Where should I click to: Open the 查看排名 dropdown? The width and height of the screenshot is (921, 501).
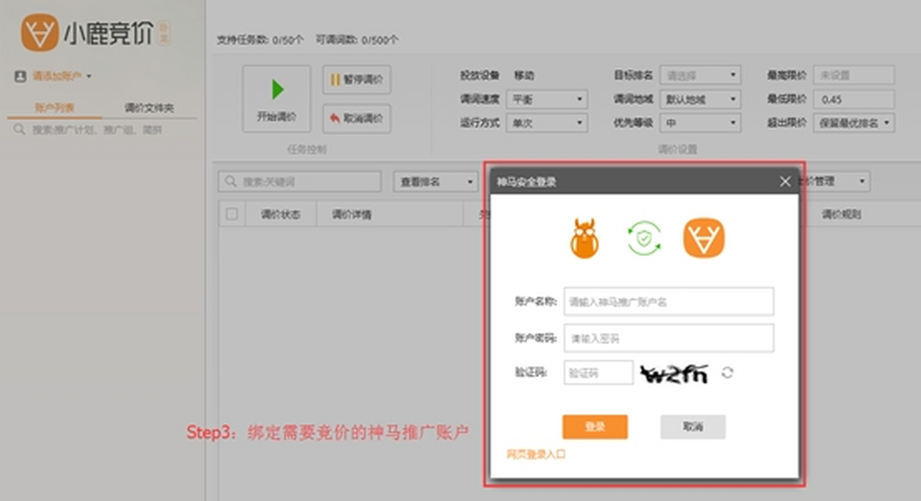436,182
